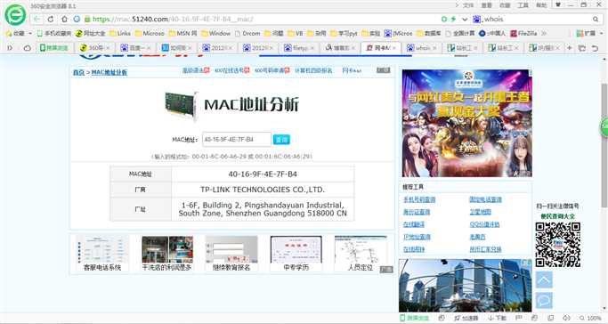Open the 网址大全 bookmark

pos(90,33)
